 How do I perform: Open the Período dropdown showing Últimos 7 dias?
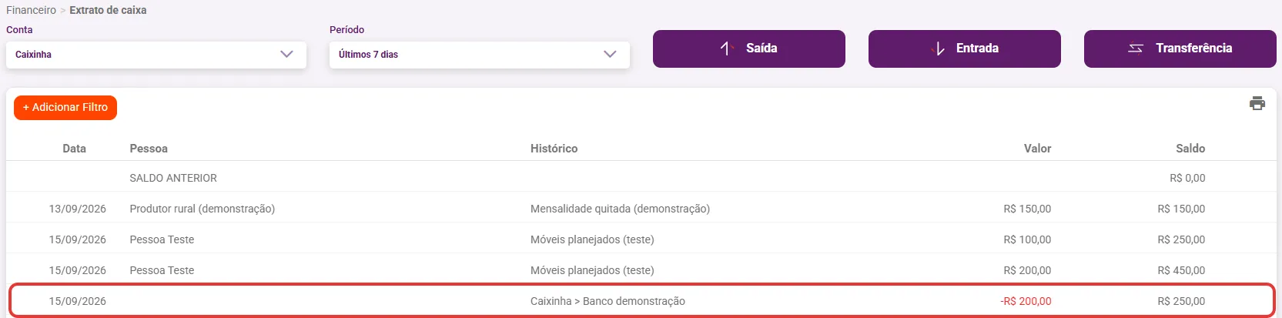[480, 55]
